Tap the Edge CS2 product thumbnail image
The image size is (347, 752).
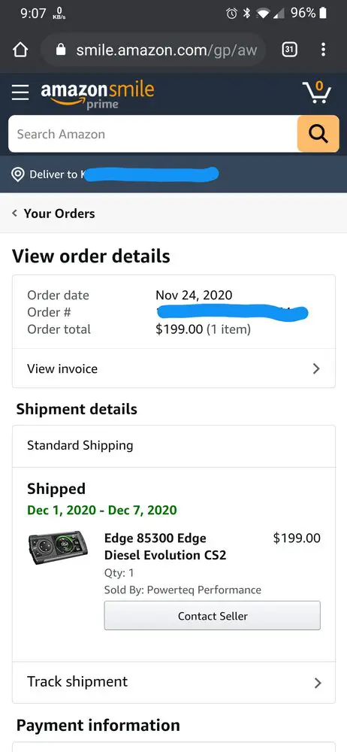coord(58,547)
